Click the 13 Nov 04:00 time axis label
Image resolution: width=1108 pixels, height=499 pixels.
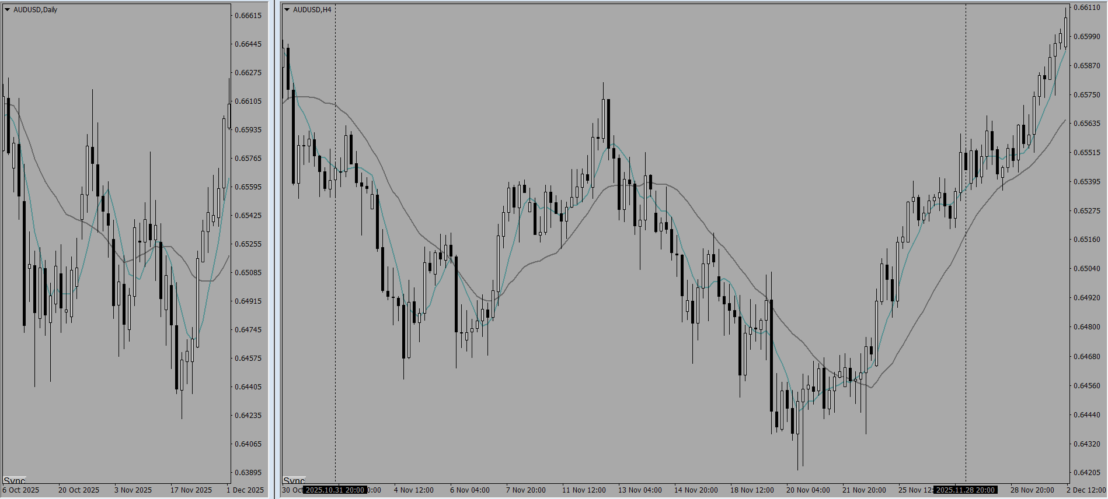(640, 490)
